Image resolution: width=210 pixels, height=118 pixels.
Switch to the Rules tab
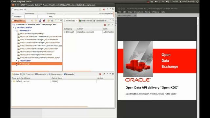point(17,74)
